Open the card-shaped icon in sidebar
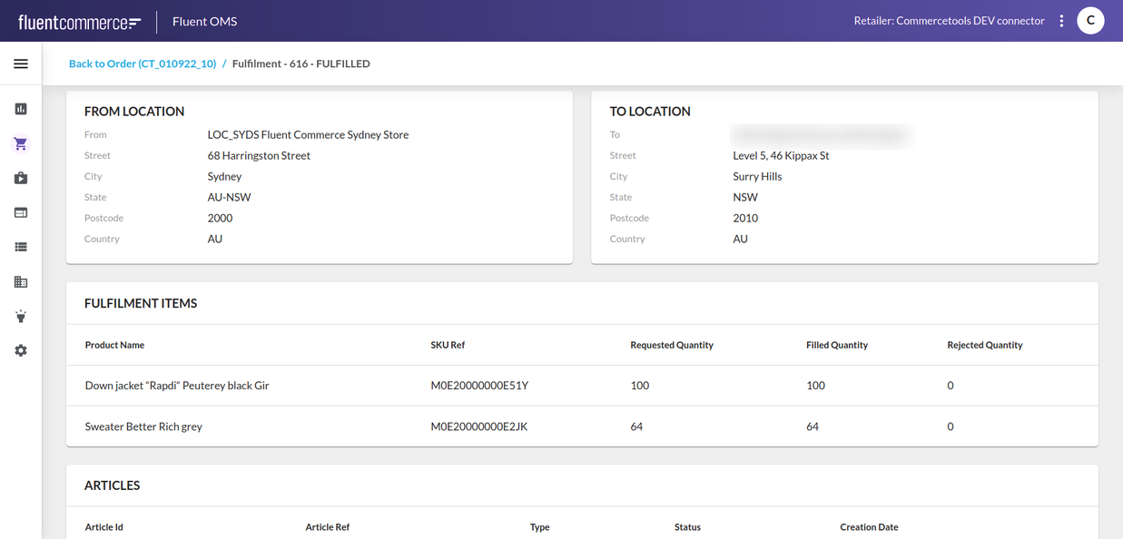Image resolution: width=1123 pixels, height=539 pixels. click(x=21, y=212)
